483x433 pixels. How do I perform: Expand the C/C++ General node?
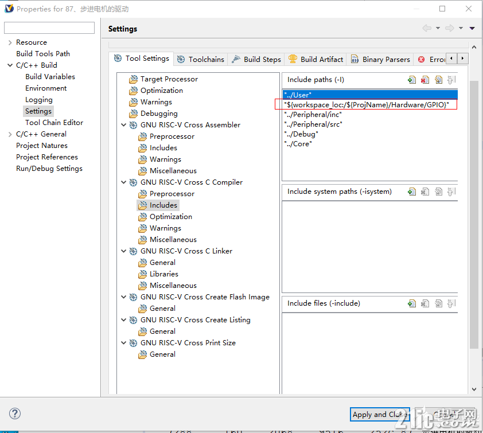tap(10, 134)
